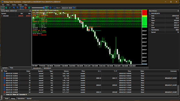The image size is (180, 101).
Task: Select T/P value 2053.00 of order 24
Action: [115, 92]
